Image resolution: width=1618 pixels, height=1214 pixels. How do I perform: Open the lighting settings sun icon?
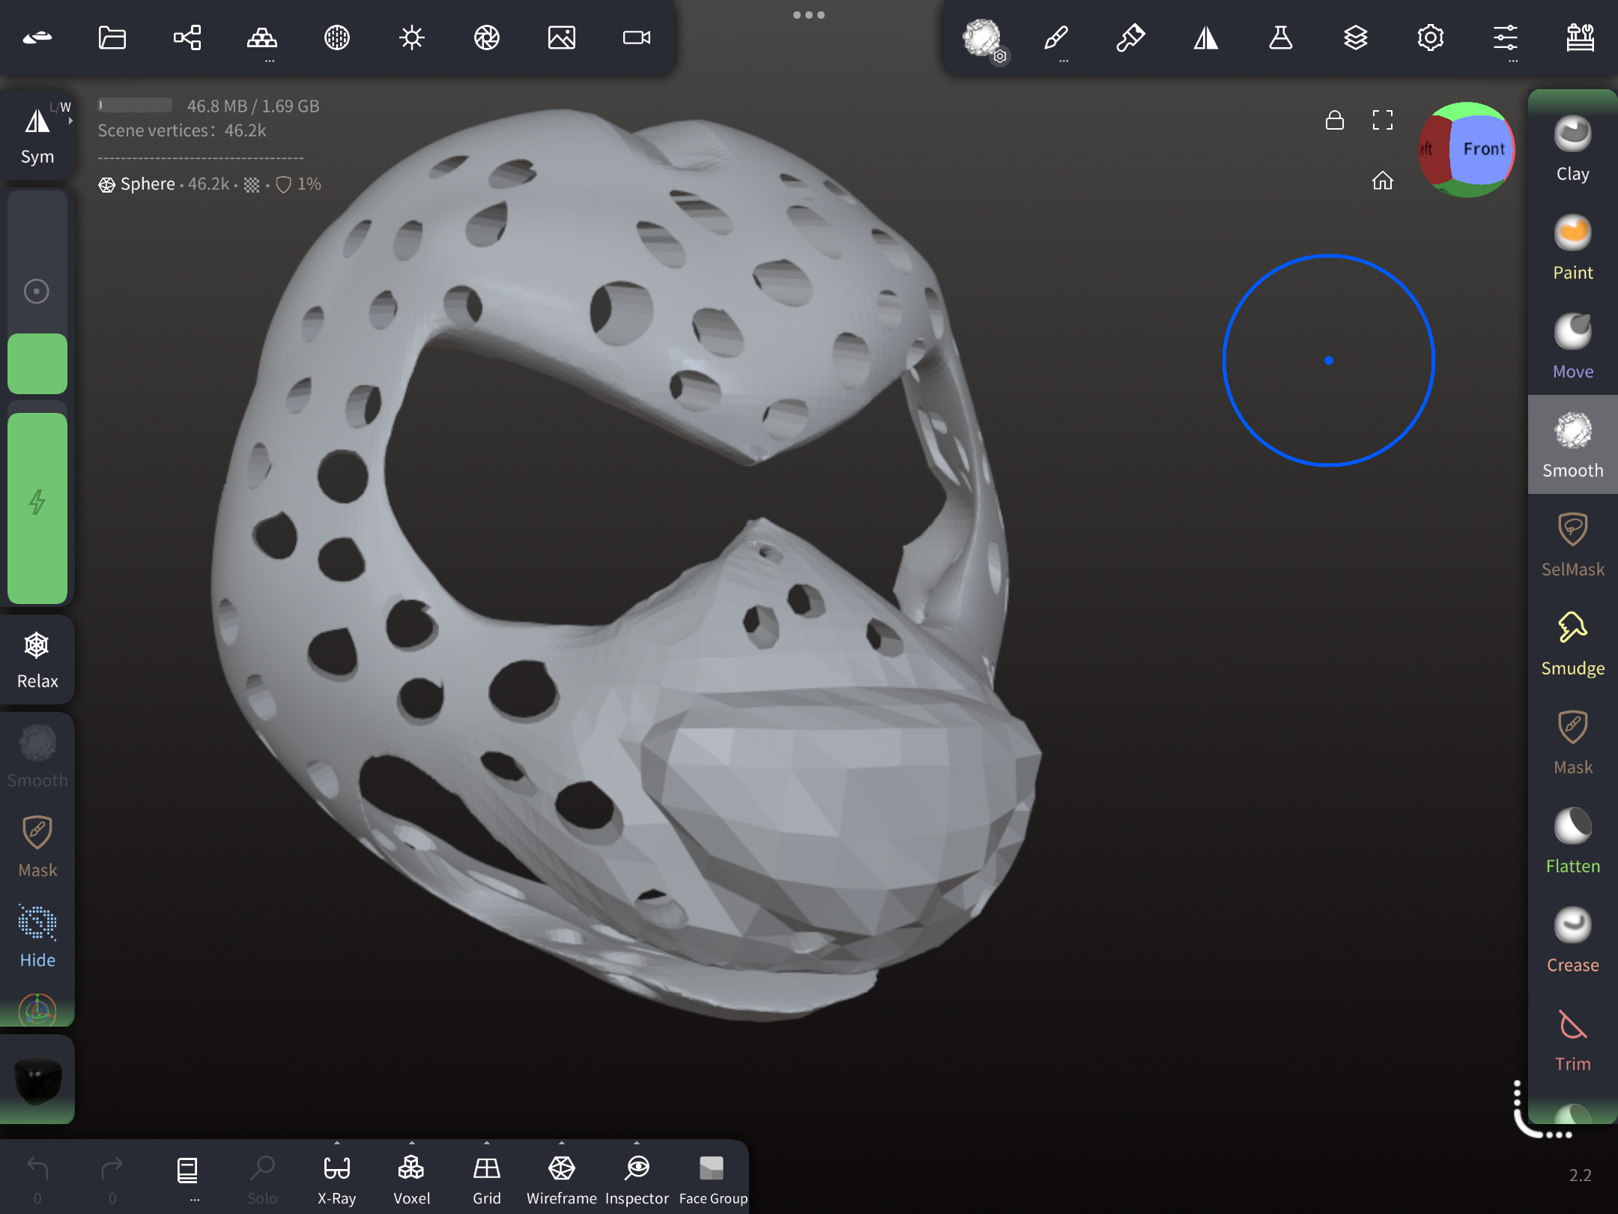pos(412,37)
